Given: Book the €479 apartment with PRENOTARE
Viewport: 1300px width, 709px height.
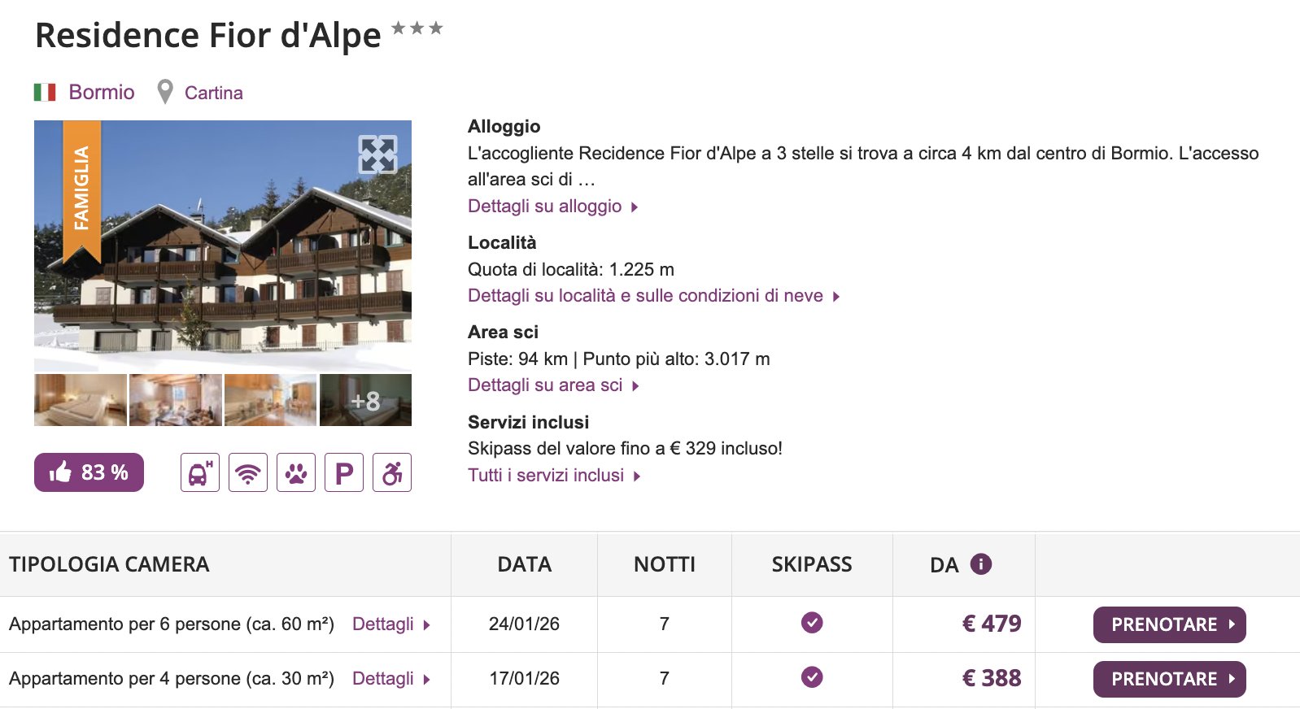Looking at the screenshot, I should [1169, 624].
